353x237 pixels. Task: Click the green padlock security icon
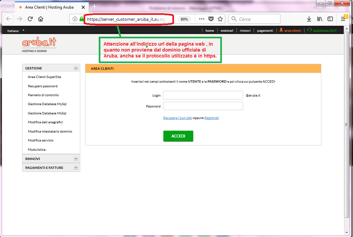[81, 19]
